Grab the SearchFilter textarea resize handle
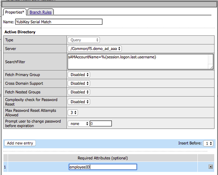Screen dimensions: 218x175 (211, 67)
